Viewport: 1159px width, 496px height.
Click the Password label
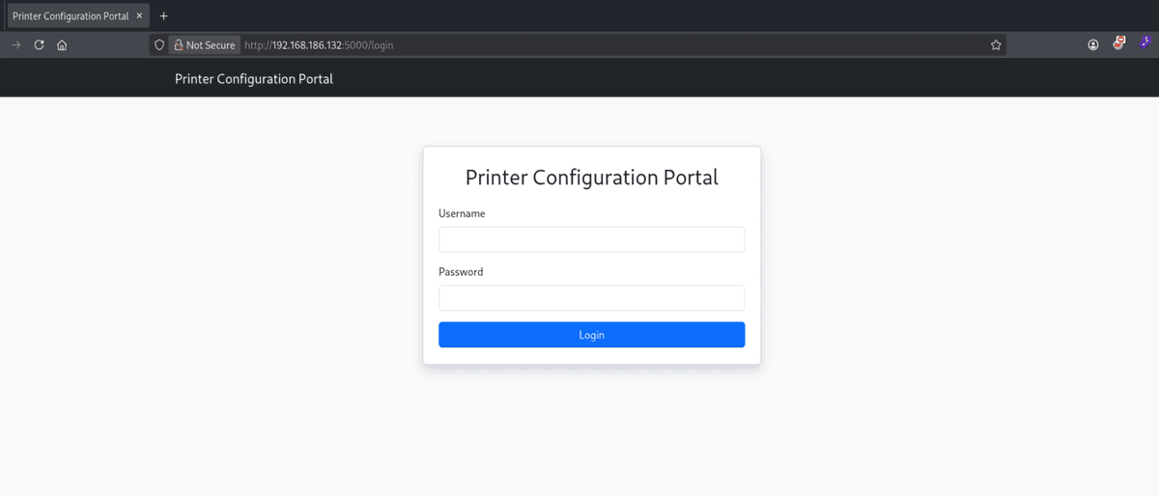click(x=461, y=272)
